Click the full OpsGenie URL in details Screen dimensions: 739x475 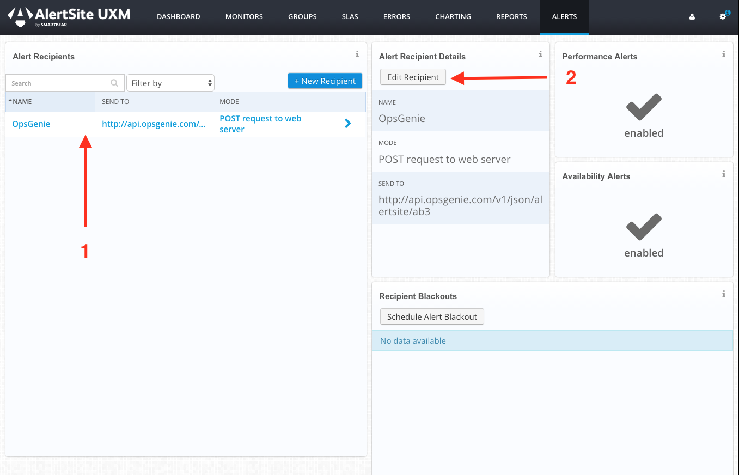460,205
